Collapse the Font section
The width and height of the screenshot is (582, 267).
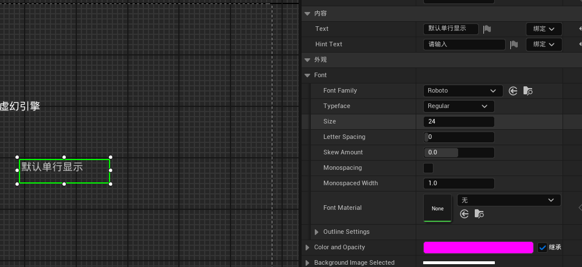tap(307, 75)
